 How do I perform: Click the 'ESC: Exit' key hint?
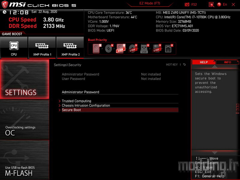203,172
